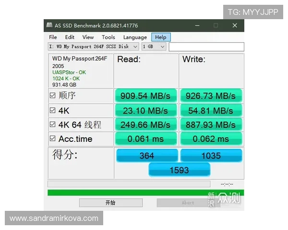The image size is (288, 230).
Task: Open the WD My Passport drive dropdown
Action: (135, 46)
